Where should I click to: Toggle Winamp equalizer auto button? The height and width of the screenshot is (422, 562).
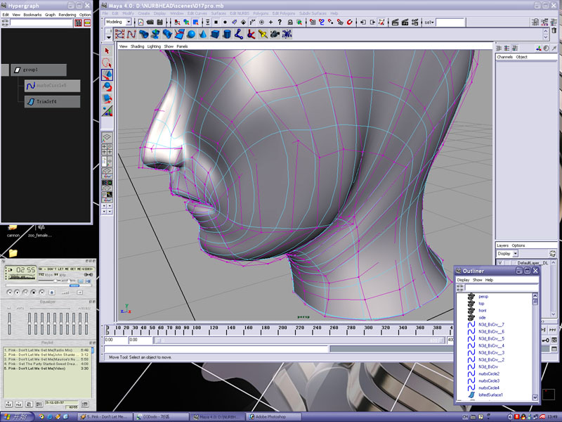coord(20,308)
